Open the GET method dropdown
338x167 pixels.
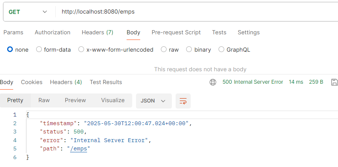(28, 12)
